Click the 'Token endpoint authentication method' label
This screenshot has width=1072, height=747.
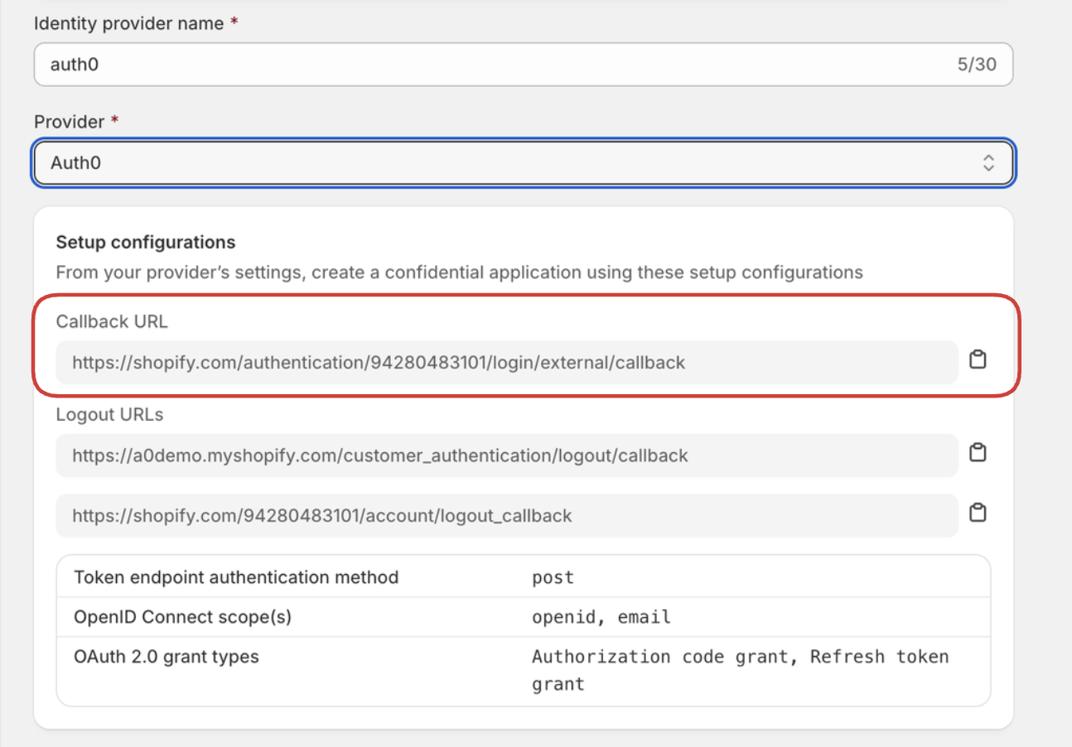point(236,577)
